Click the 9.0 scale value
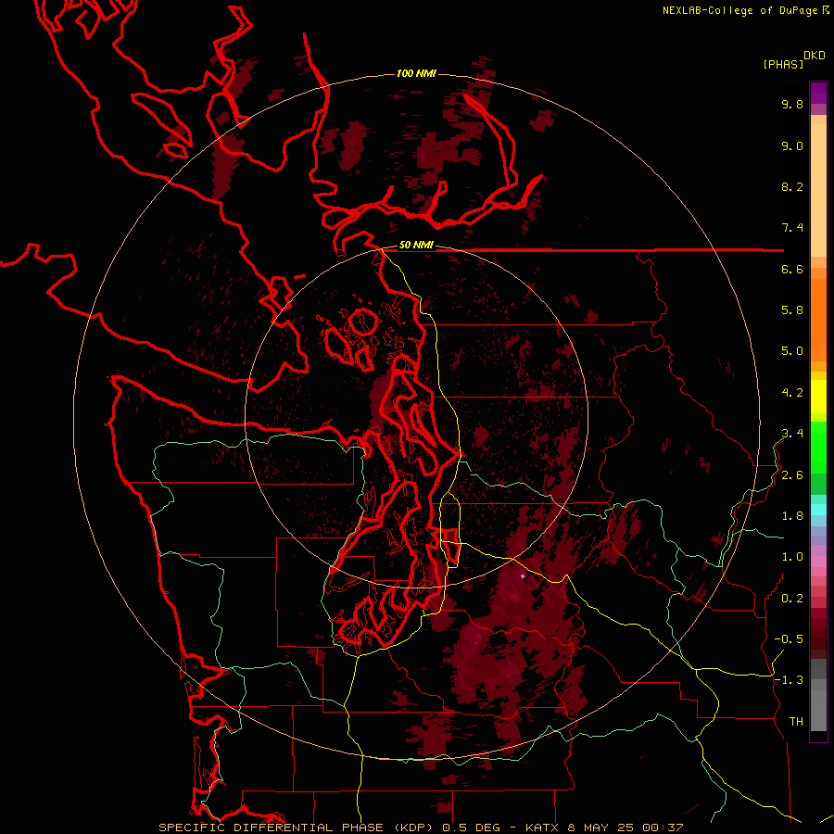 click(x=792, y=145)
